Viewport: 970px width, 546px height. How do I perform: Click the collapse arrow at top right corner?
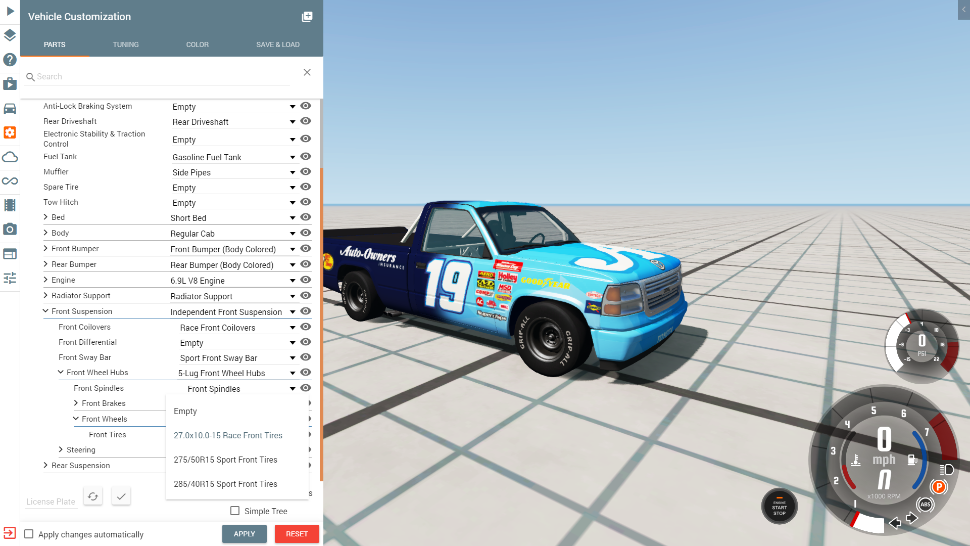pos(963,10)
